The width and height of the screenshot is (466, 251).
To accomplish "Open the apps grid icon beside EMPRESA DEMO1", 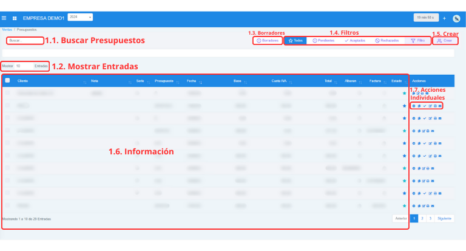I will coord(15,18).
